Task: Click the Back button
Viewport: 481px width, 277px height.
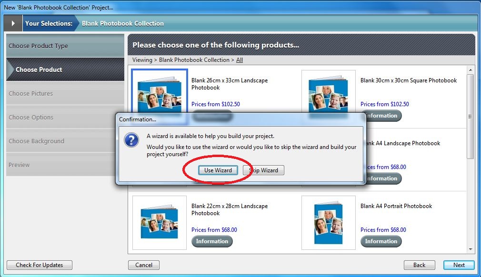Action: (x=420, y=265)
